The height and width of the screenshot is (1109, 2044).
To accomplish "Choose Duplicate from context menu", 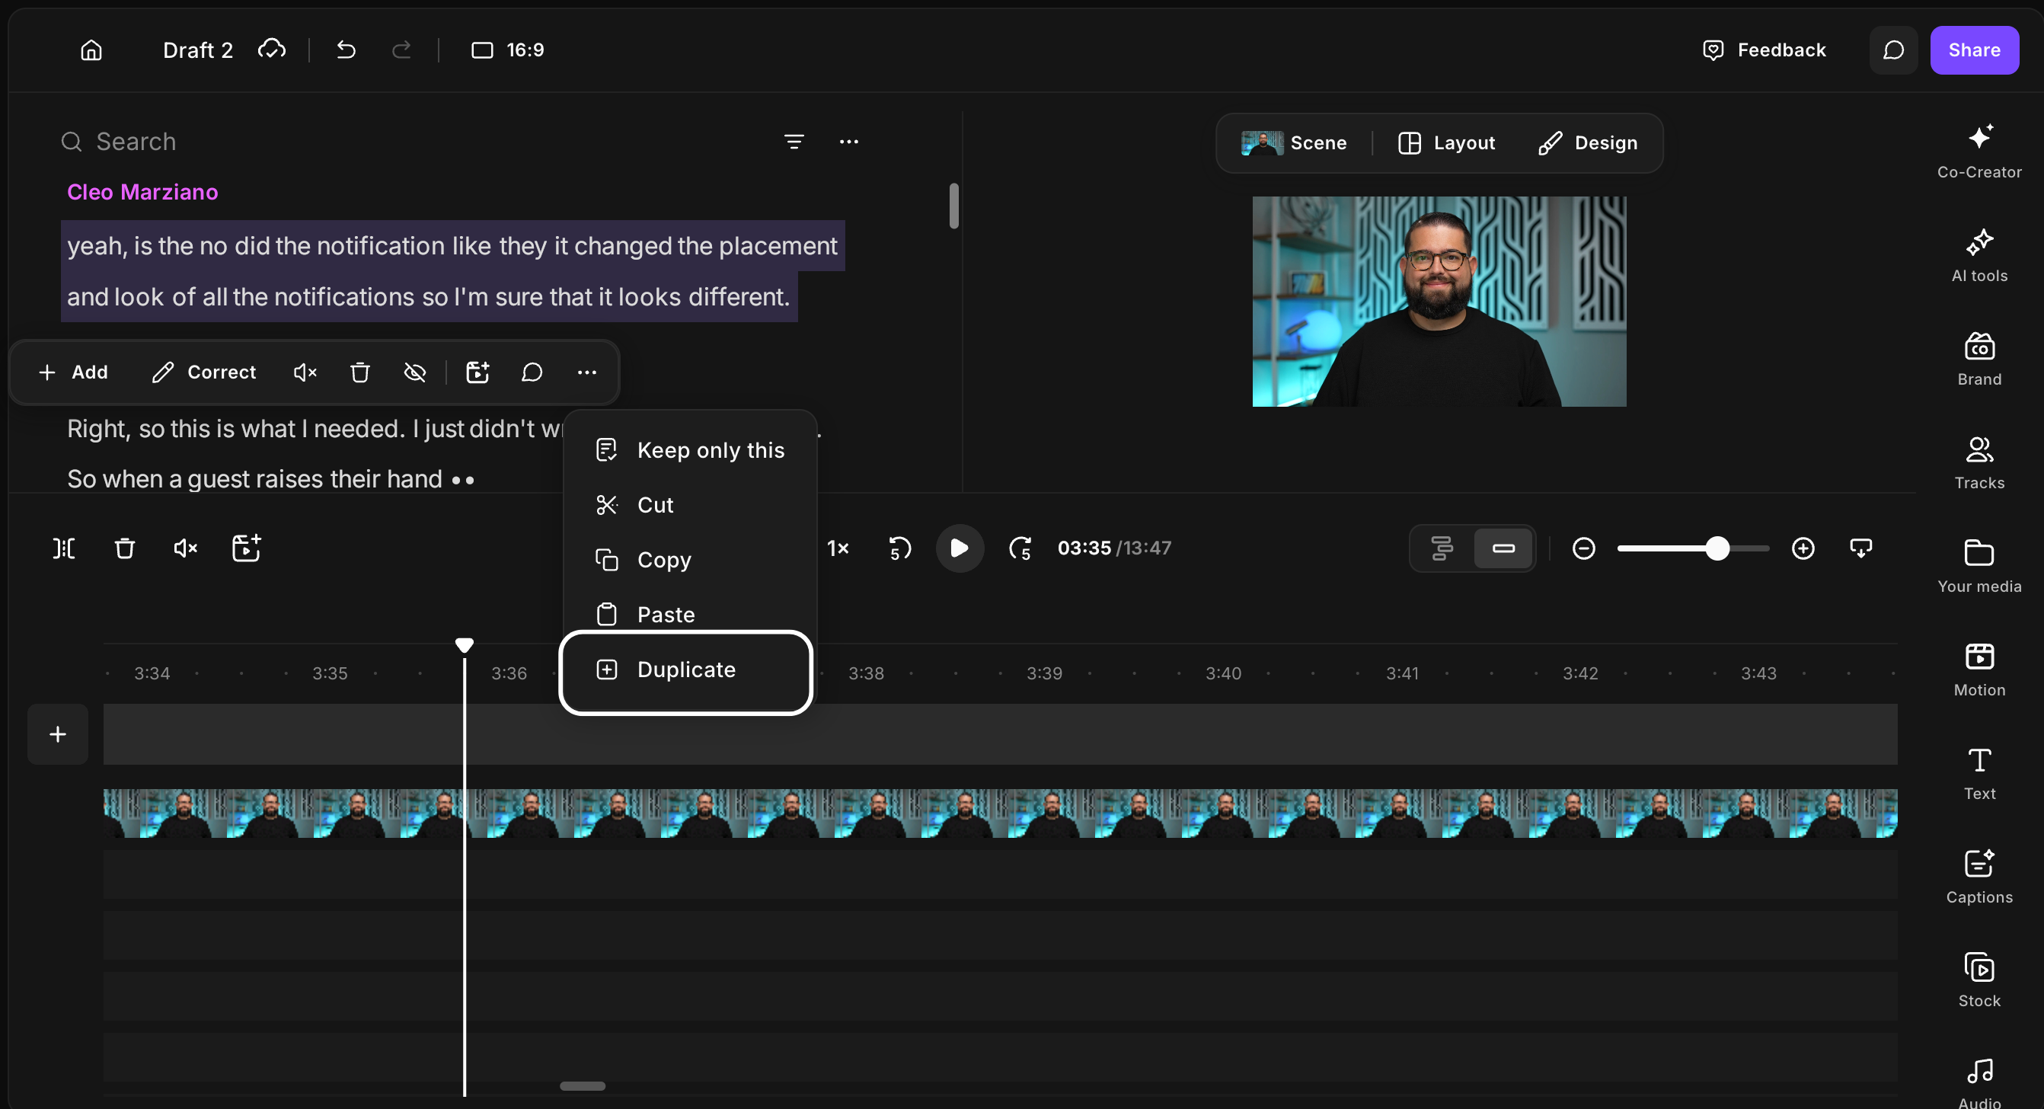I will click(685, 670).
